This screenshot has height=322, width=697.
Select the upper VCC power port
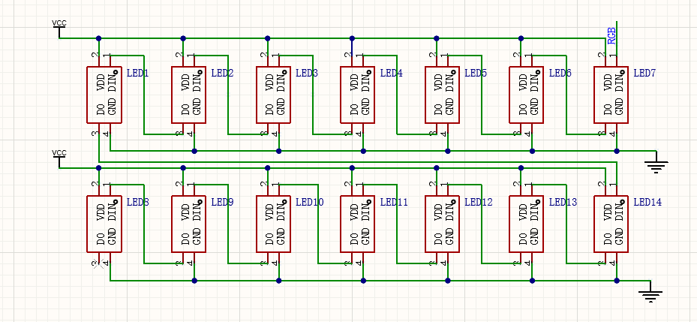[59, 29]
